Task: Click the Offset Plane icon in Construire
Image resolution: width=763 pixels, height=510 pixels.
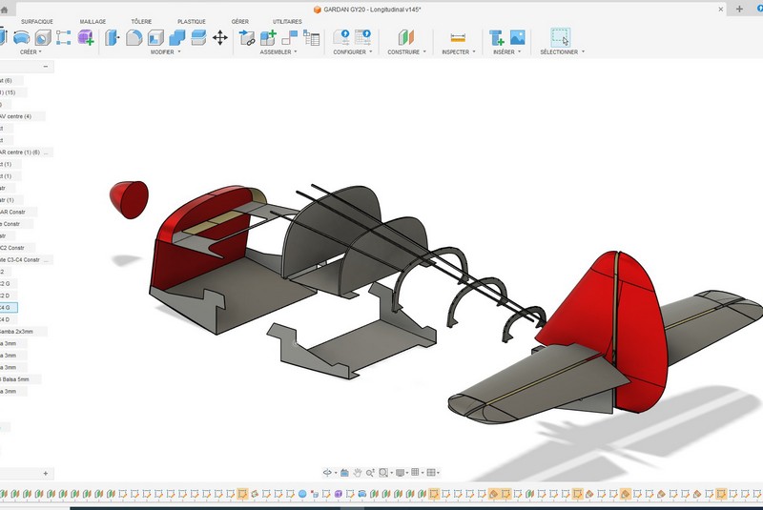Action: [x=406, y=37]
